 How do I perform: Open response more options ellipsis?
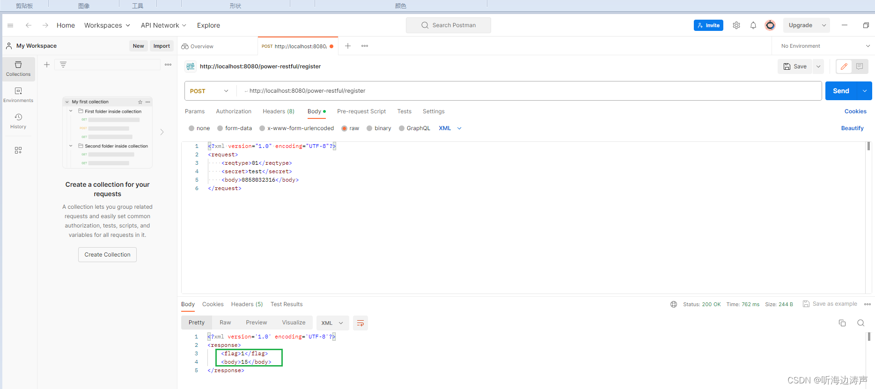point(868,304)
